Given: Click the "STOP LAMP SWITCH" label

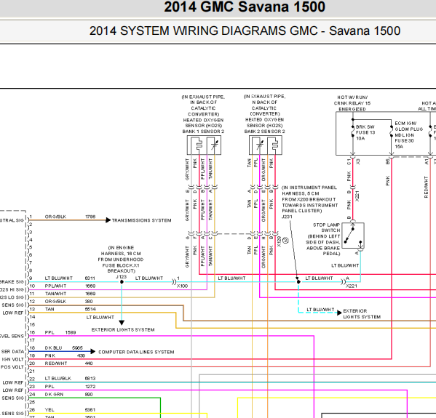Looking at the screenshot, I should (326, 228).
